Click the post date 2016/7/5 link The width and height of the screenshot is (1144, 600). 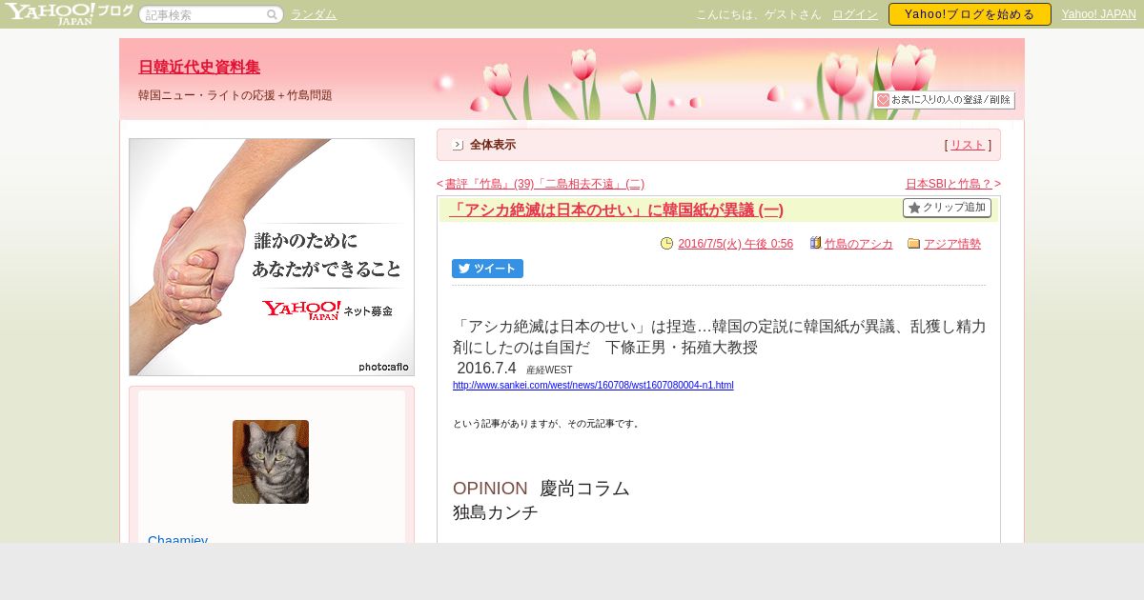click(x=735, y=244)
